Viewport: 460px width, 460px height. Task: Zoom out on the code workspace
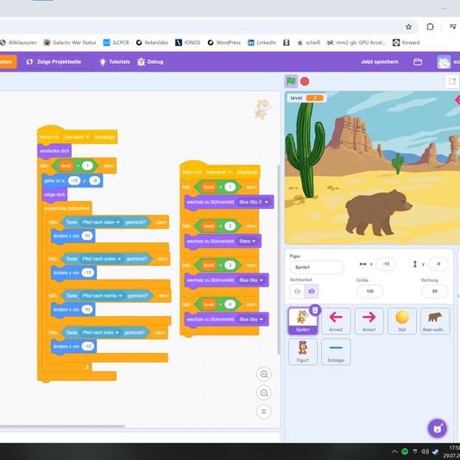(x=264, y=393)
